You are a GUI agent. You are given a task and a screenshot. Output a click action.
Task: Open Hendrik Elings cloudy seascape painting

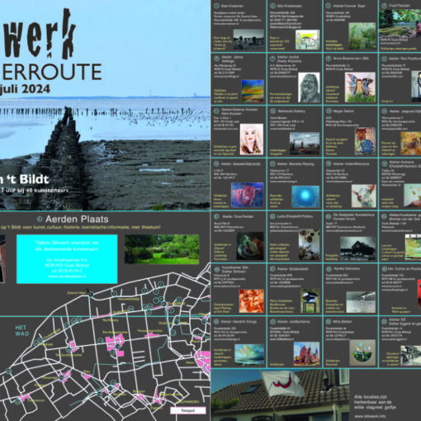(x=249, y=355)
